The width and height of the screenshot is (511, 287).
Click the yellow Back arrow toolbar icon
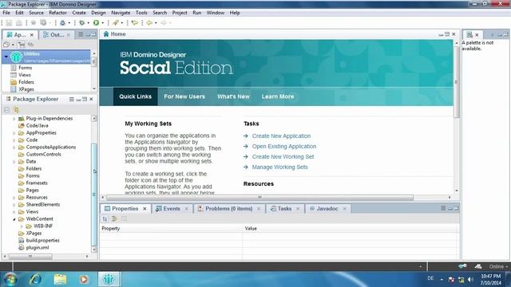point(149,23)
